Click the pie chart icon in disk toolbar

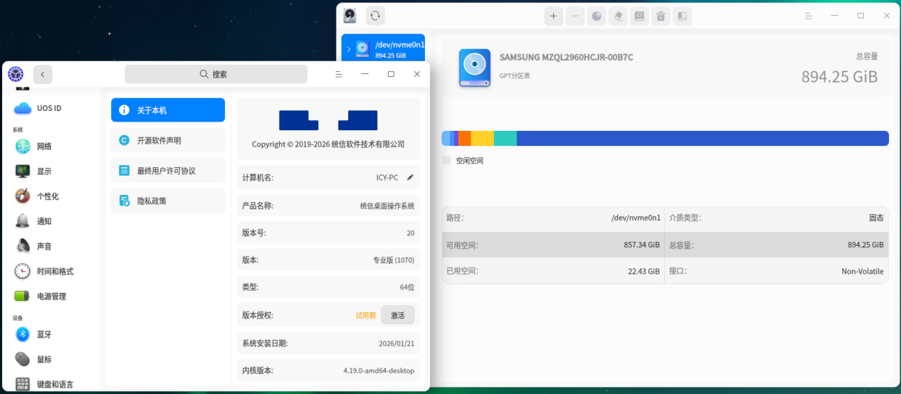[x=596, y=16]
